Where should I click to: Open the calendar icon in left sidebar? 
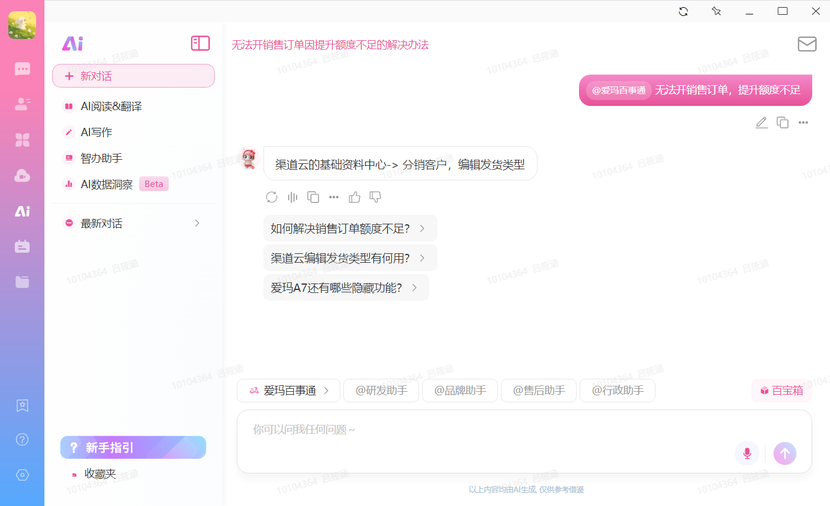(x=22, y=246)
